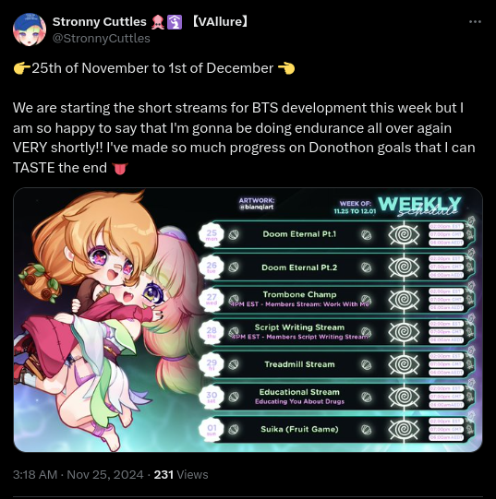Click the Educational Stream schedule entry

299,392
